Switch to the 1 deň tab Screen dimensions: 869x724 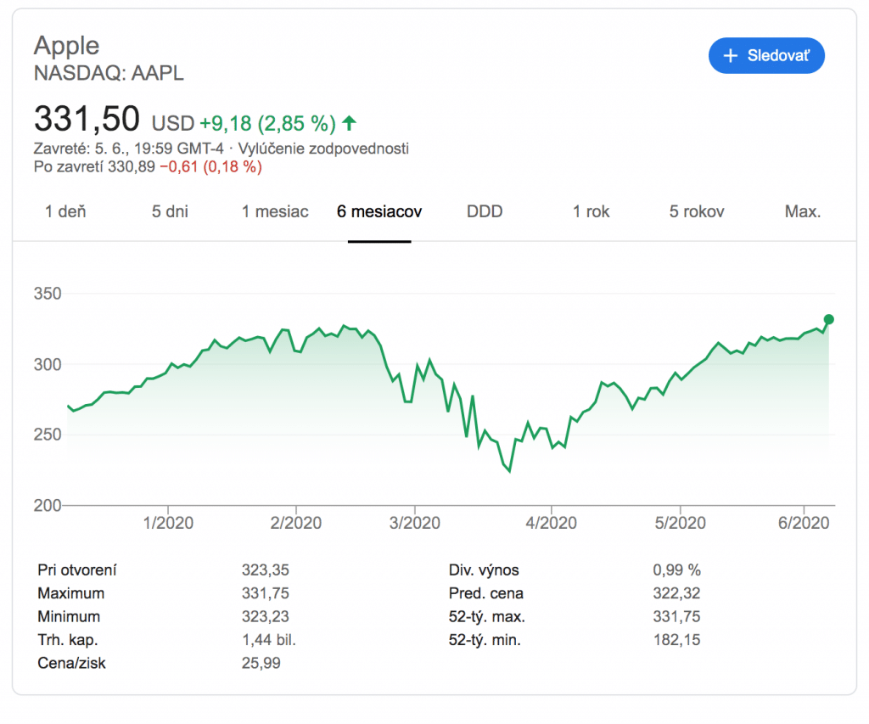pyautogui.click(x=65, y=211)
